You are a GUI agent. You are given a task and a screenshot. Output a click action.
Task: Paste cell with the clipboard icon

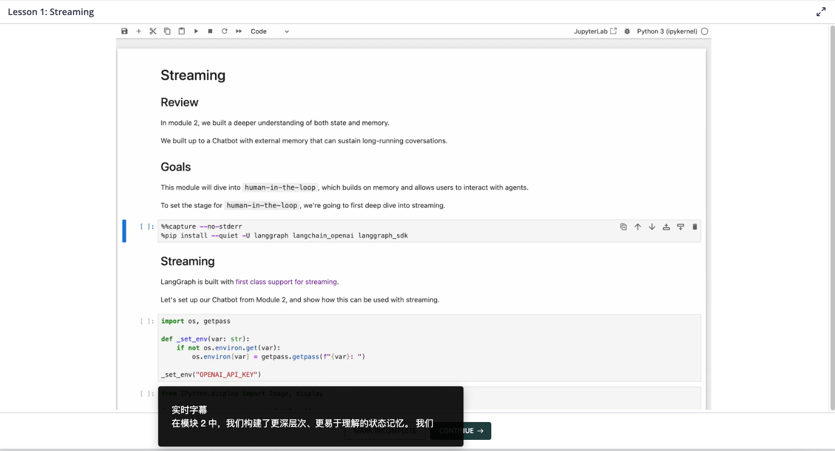point(182,31)
